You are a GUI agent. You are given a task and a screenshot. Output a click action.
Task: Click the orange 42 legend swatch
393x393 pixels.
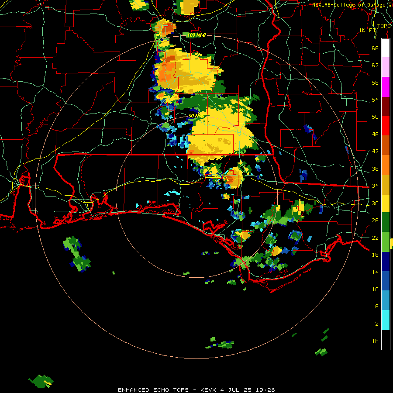386,165
